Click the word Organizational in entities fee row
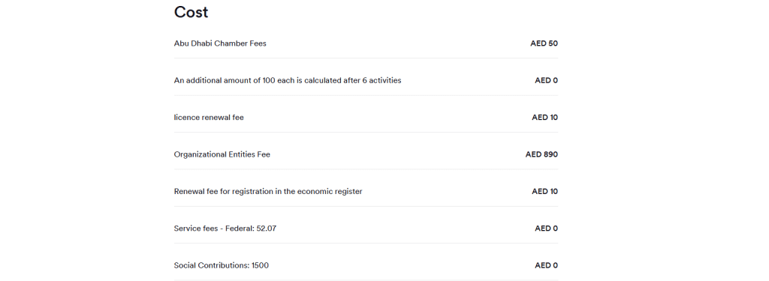This screenshot has width=769, height=281. pos(200,154)
